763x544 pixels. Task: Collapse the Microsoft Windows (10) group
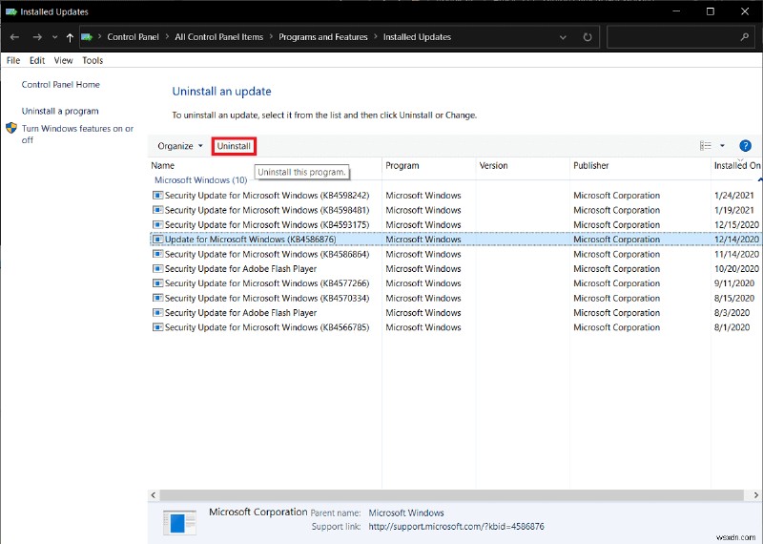click(200, 179)
